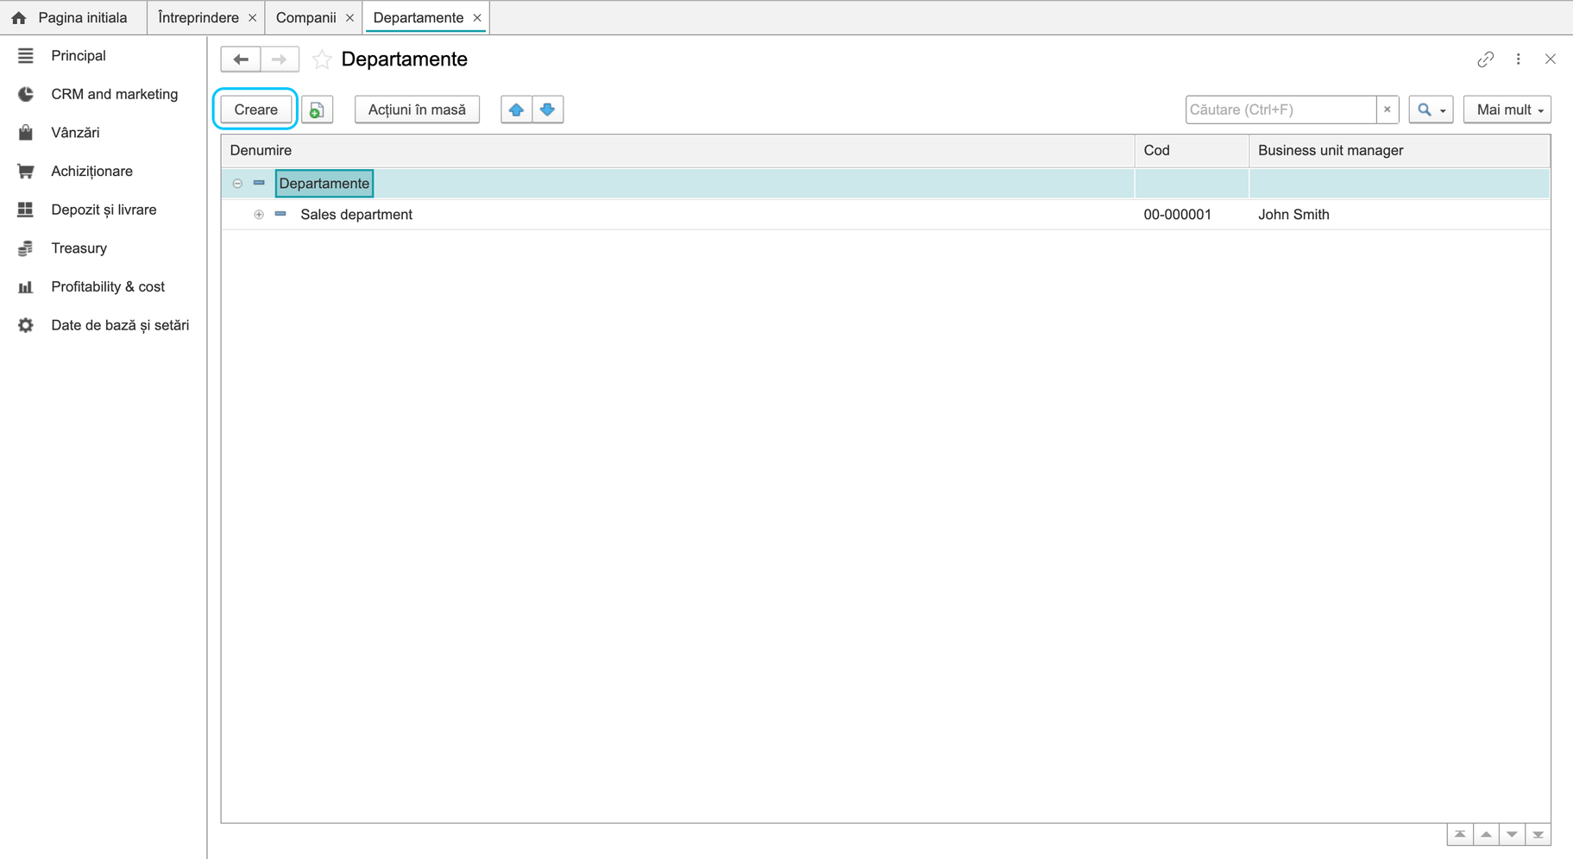This screenshot has width=1573, height=859.
Task: Jump to last row in list
Action: [x=1538, y=835]
